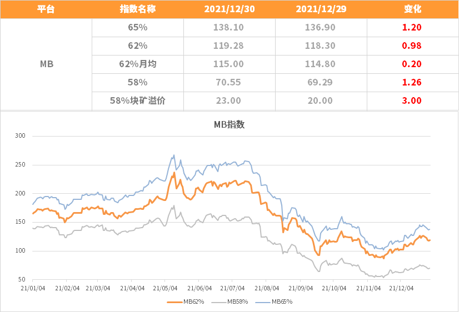Click the 300 y-axis label
This screenshot has width=459, height=312.
pos(20,135)
